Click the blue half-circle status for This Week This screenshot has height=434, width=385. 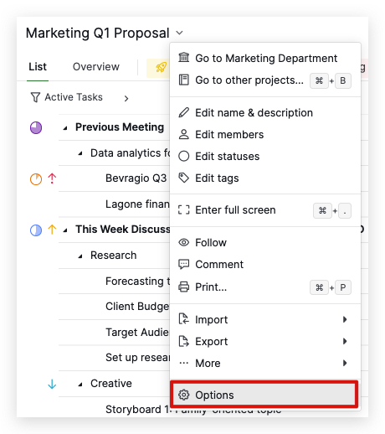(36, 230)
